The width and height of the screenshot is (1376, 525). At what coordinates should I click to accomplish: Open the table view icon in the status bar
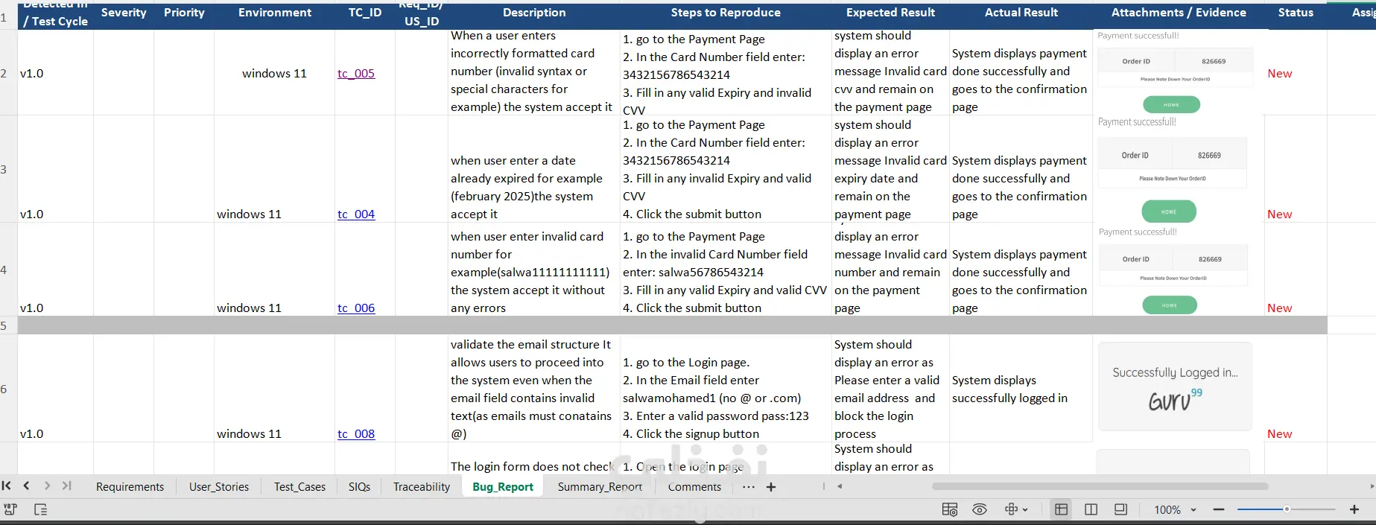pos(950,509)
